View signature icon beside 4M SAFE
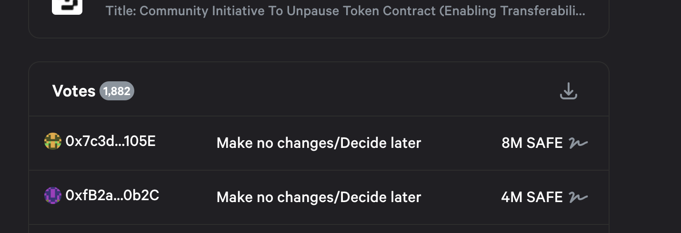Viewport: 681px width, 233px height. click(579, 197)
